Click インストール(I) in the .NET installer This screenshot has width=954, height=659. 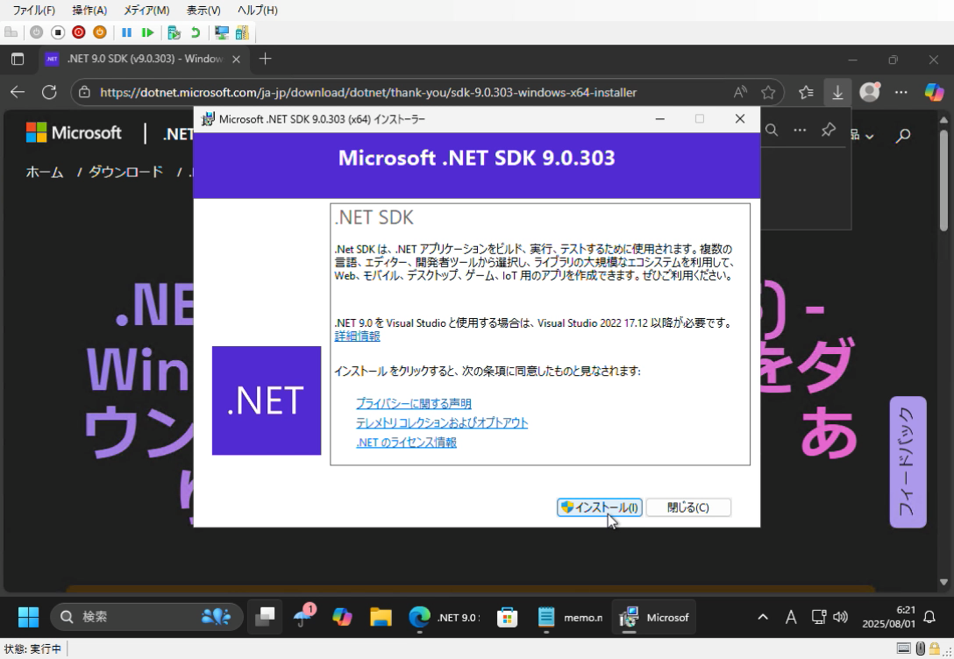[599, 507]
